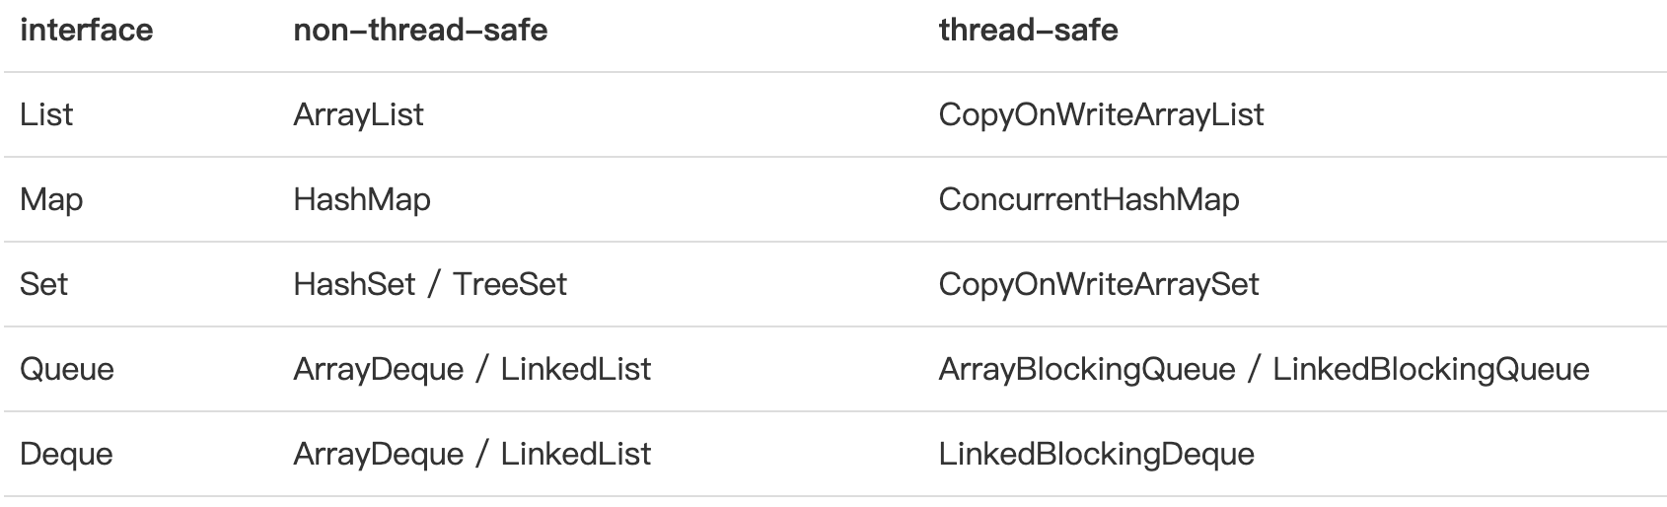The image size is (1667, 507).
Task: Select the 'HashMap' cell
Action: (362, 199)
